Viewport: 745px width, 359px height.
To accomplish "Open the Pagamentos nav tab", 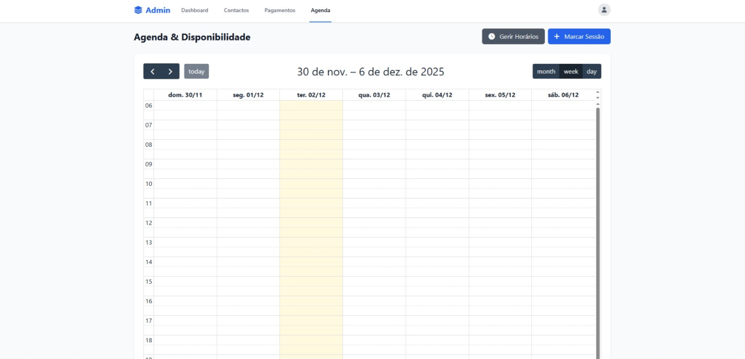I will 280,10.
